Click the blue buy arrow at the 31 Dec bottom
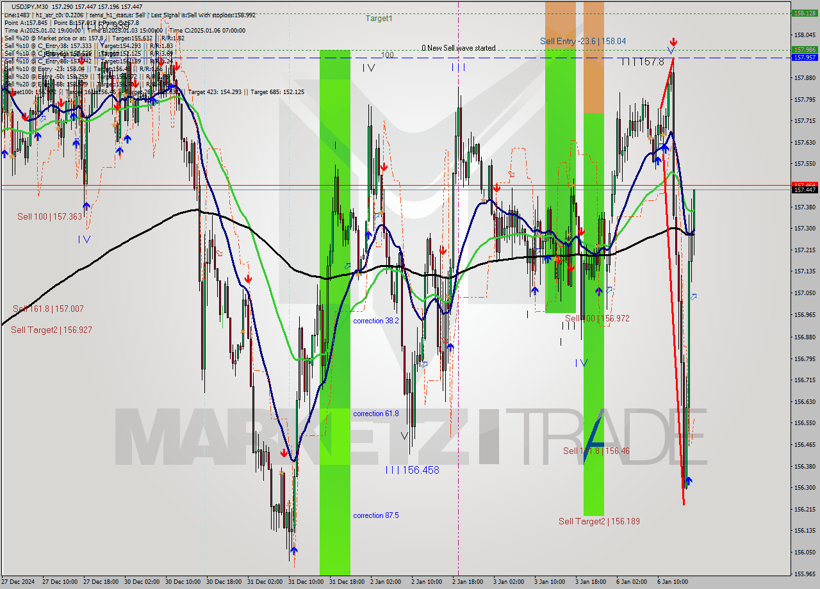 click(293, 551)
